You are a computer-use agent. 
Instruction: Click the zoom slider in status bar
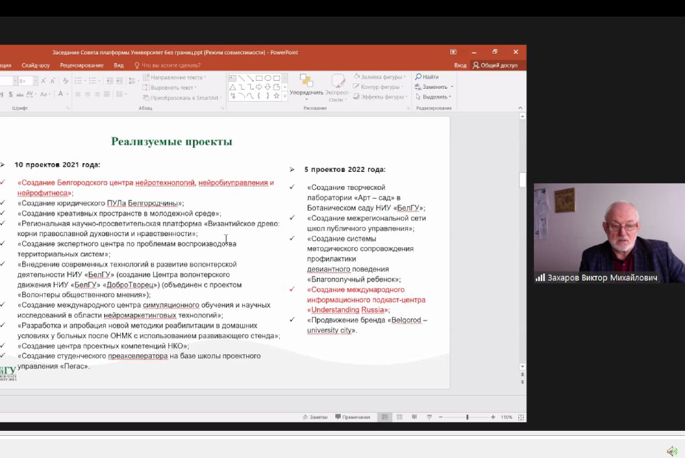click(467, 417)
